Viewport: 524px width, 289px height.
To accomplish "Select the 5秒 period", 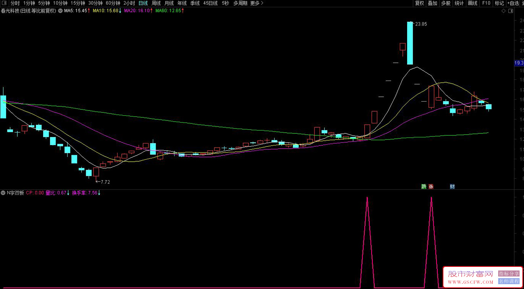I will pyautogui.click(x=225, y=3).
